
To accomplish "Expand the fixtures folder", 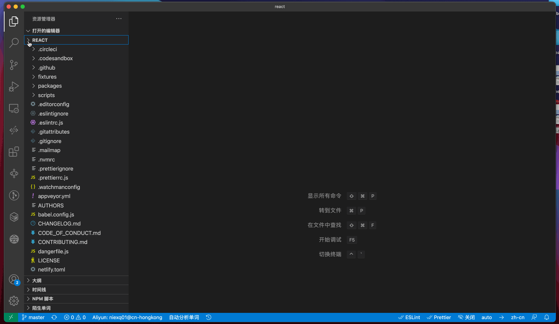I will 76,77.
